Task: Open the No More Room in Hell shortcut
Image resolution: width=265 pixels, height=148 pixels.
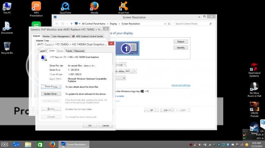Action: [x=254, y=86]
